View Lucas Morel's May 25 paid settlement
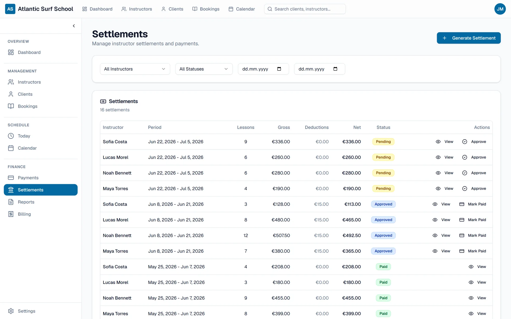 point(477,282)
